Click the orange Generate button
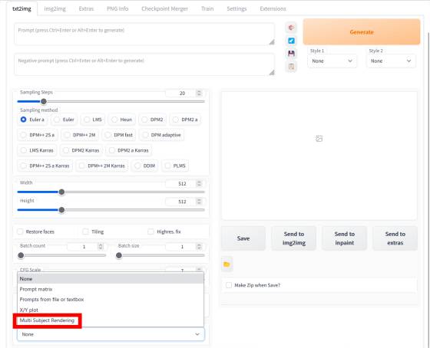 pyautogui.click(x=362, y=31)
